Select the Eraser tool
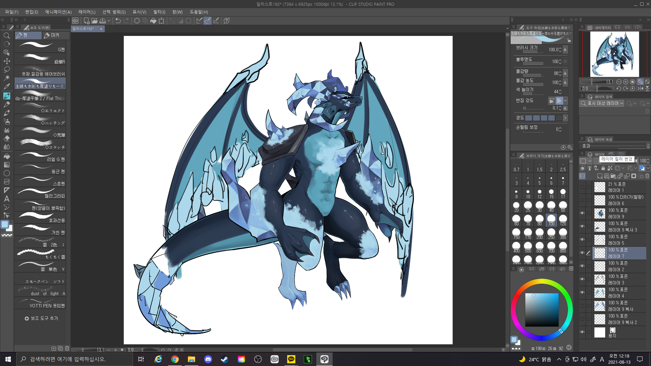The height and width of the screenshot is (366, 651). pyautogui.click(x=6, y=138)
